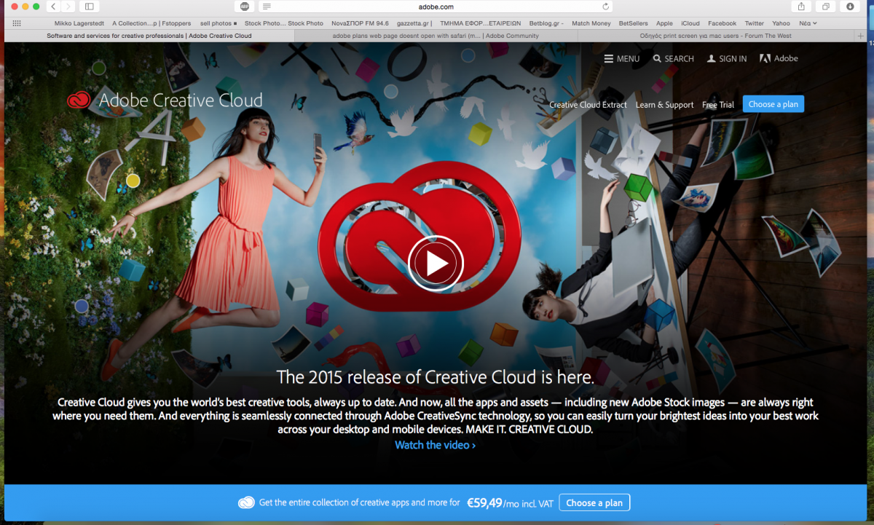Screen dimensions: 874x525
Task: Open Betblog.gr bookmark
Action: click(x=546, y=23)
